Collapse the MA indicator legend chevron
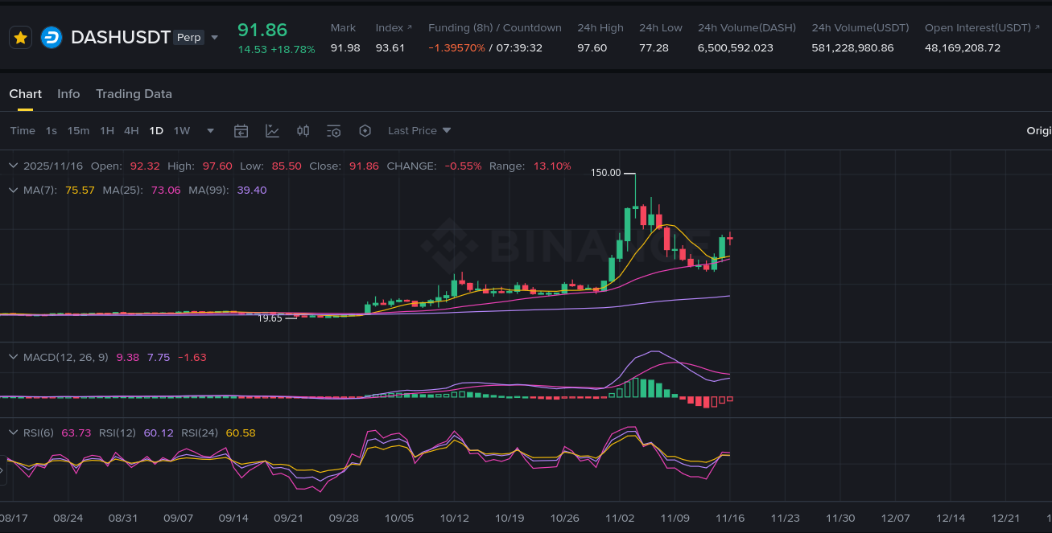The height and width of the screenshot is (533, 1052). [x=13, y=191]
